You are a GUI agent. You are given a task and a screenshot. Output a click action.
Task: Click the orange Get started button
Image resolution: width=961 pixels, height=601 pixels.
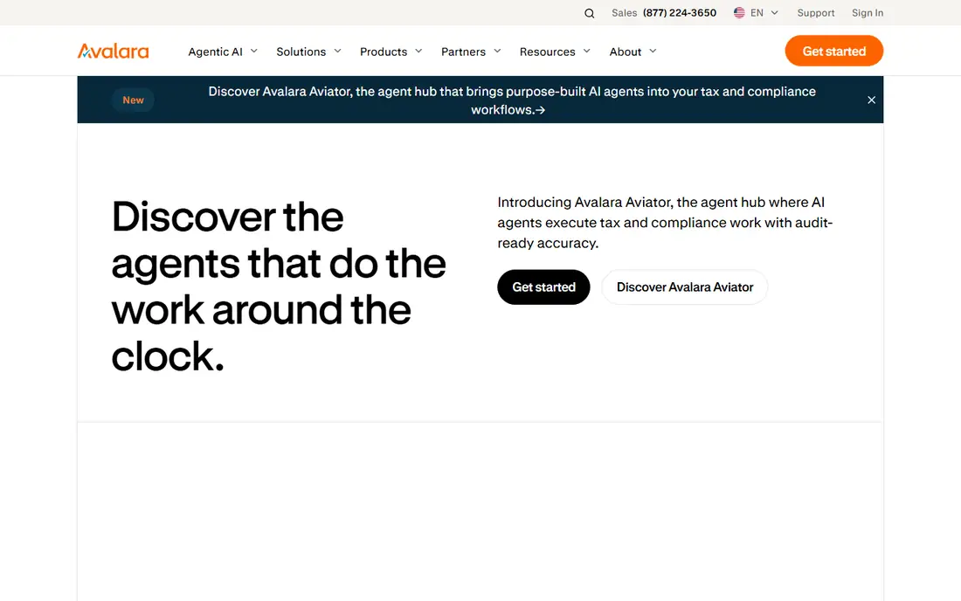coord(833,51)
